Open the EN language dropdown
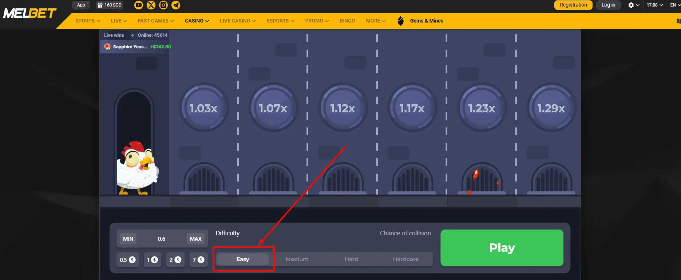Screen dimensions: 681x280 [675, 5]
